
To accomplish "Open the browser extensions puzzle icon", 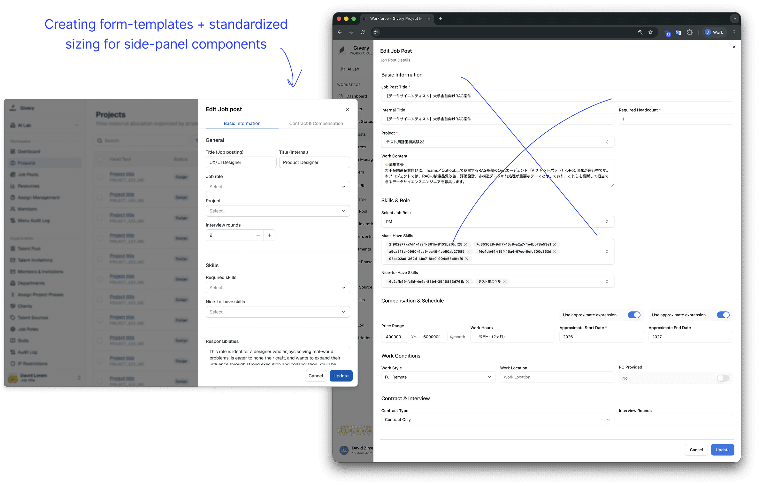I will tap(690, 32).
